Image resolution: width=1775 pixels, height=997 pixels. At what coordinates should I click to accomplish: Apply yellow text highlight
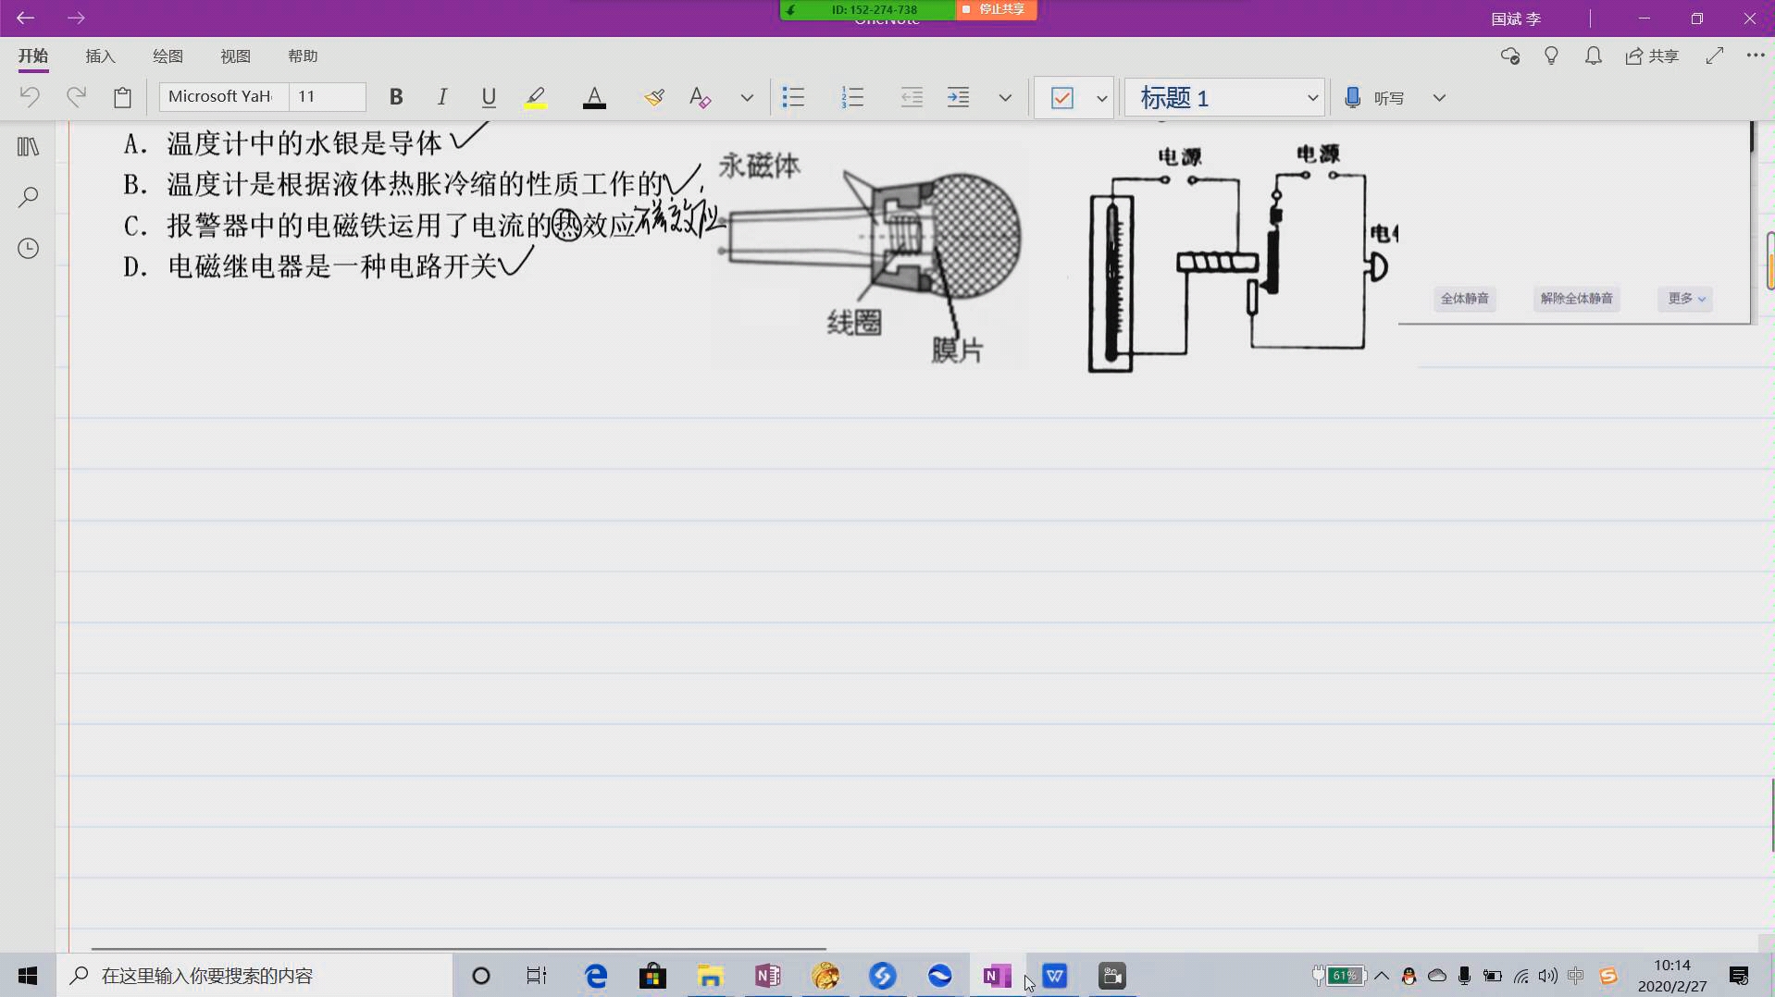[x=535, y=96]
